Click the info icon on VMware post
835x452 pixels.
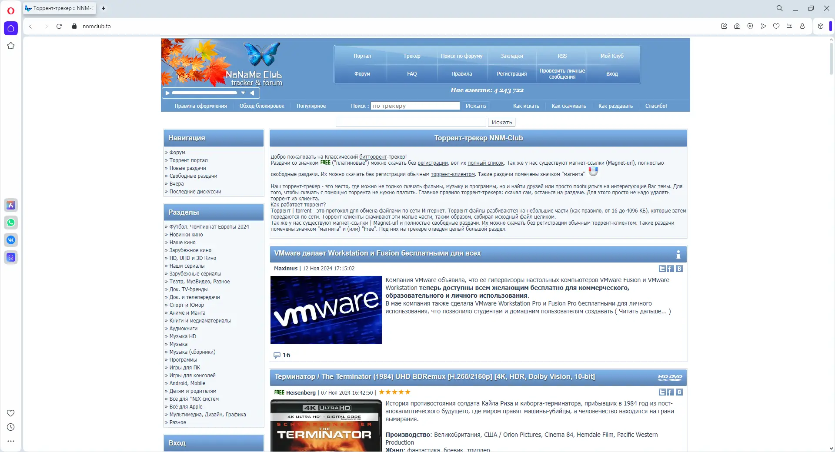point(678,254)
